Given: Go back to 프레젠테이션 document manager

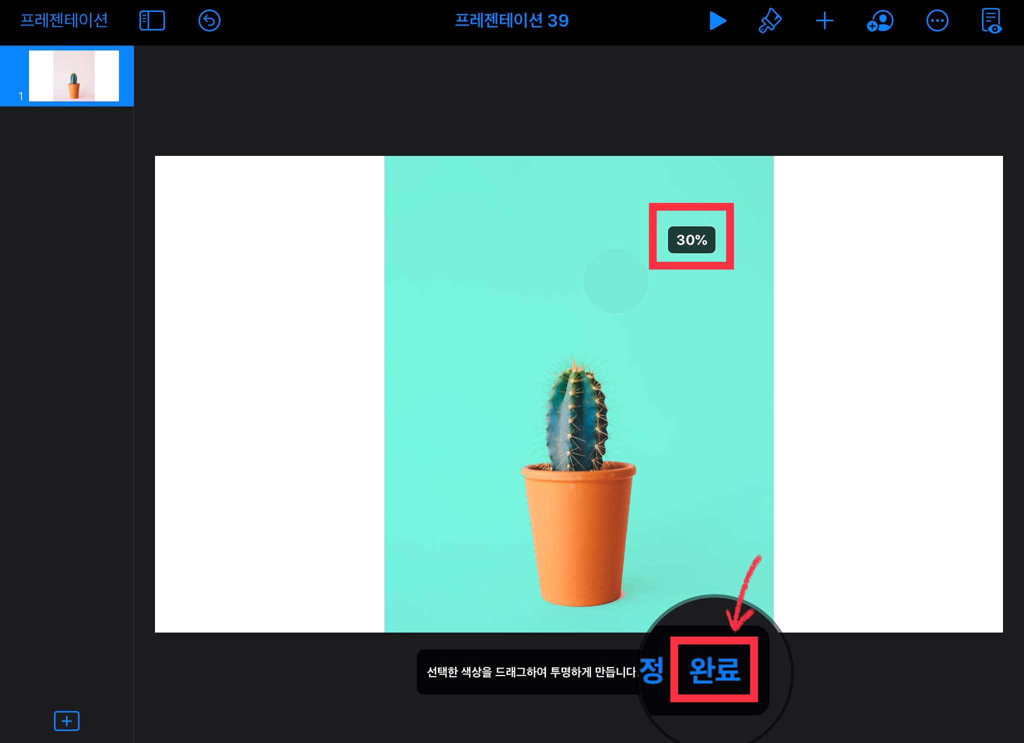Looking at the screenshot, I should tap(63, 20).
